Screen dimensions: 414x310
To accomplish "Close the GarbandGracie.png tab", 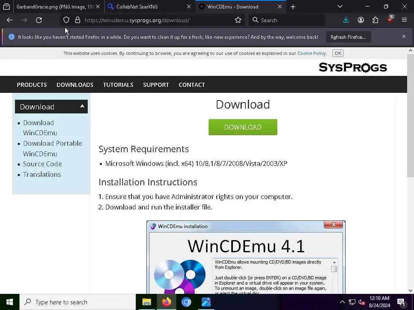I will point(98,6).
